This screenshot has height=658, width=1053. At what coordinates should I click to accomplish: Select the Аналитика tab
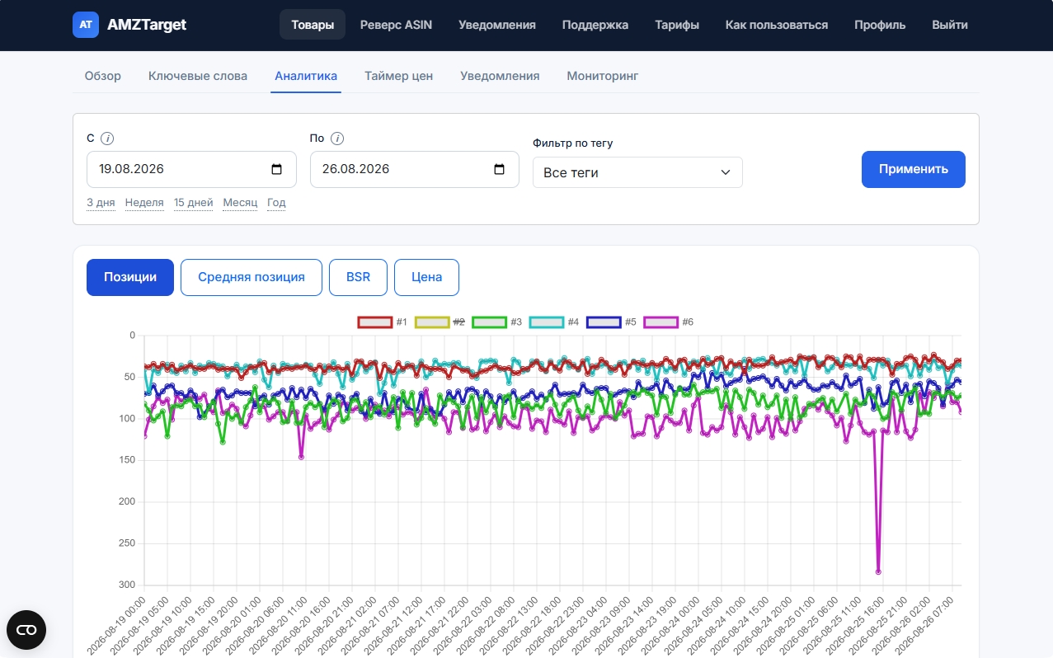pos(306,76)
